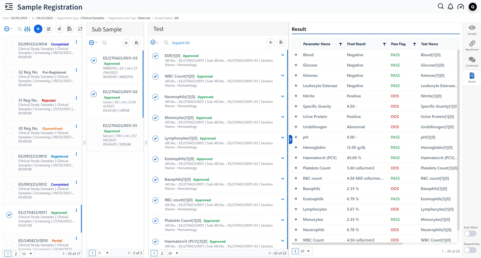Image resolution: width=481 pixels, height=258 pixels.
Task: Select the 30 Reg No. Quarantined sample
Action: click(9, 131)
